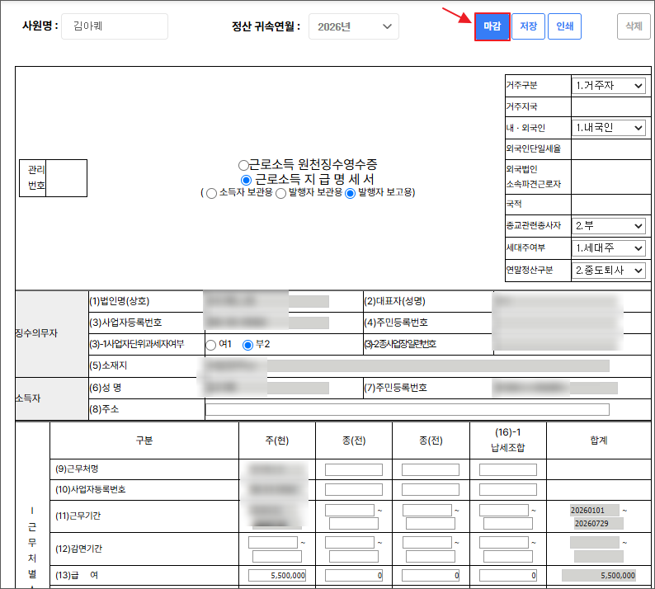Click the 국적 value cell
The height and width of the screenshot is (589, 655).
click(610, 205)
